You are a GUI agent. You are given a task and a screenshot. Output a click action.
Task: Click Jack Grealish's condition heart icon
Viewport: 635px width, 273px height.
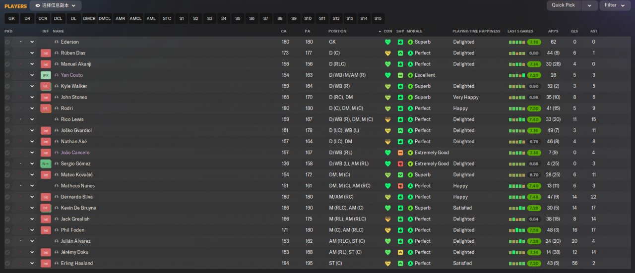(388, 219)
